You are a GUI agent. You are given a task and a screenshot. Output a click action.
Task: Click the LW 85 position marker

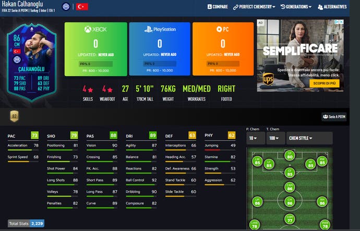(257, 161)
